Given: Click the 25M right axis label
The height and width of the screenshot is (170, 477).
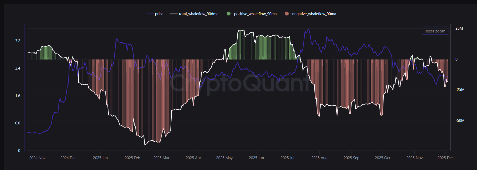Looking at the screenshot, I should [459, 28].
